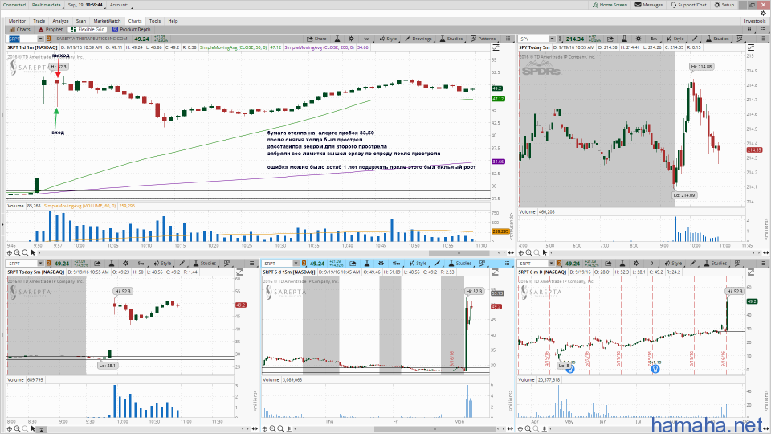Switch to the MarketWatch tab

[107, 21]
